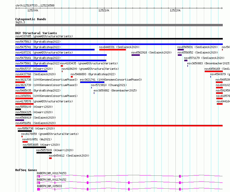This screenshot has height=192, width=230.
Task: Click the RABEPK|NM_001174153 transcript label
Action: coord(51,173)
